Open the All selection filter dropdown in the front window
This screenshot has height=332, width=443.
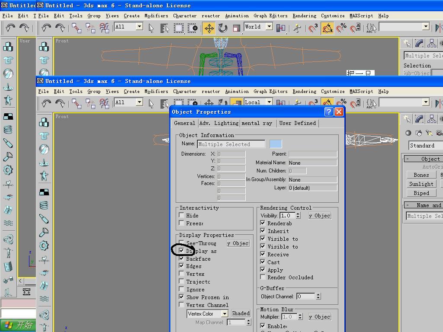139,102
